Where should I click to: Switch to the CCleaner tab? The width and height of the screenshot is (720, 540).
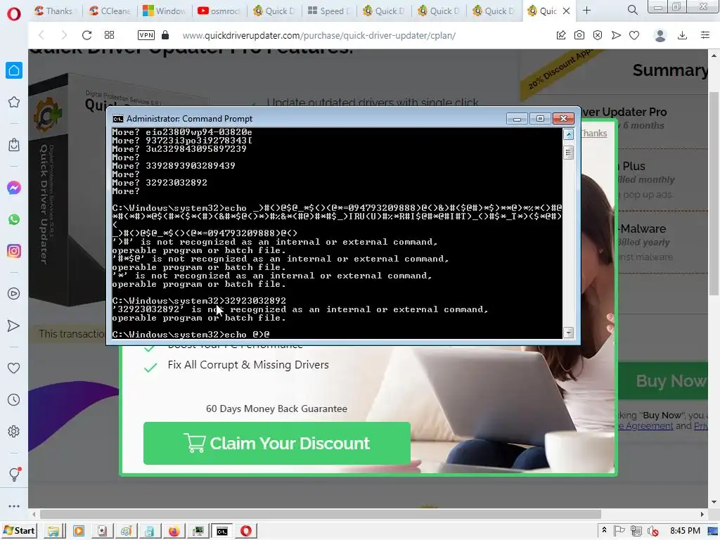[110, 11]
